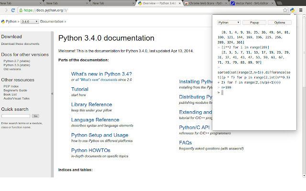Image resolution: width=306 pixels, height=191 pixels.
Task: Switch to the third New Tab
Action: (113, 3)
